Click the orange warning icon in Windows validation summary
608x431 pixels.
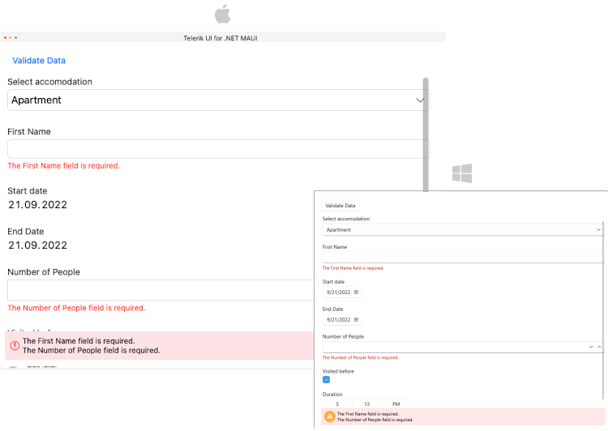(x=329, y=416)
